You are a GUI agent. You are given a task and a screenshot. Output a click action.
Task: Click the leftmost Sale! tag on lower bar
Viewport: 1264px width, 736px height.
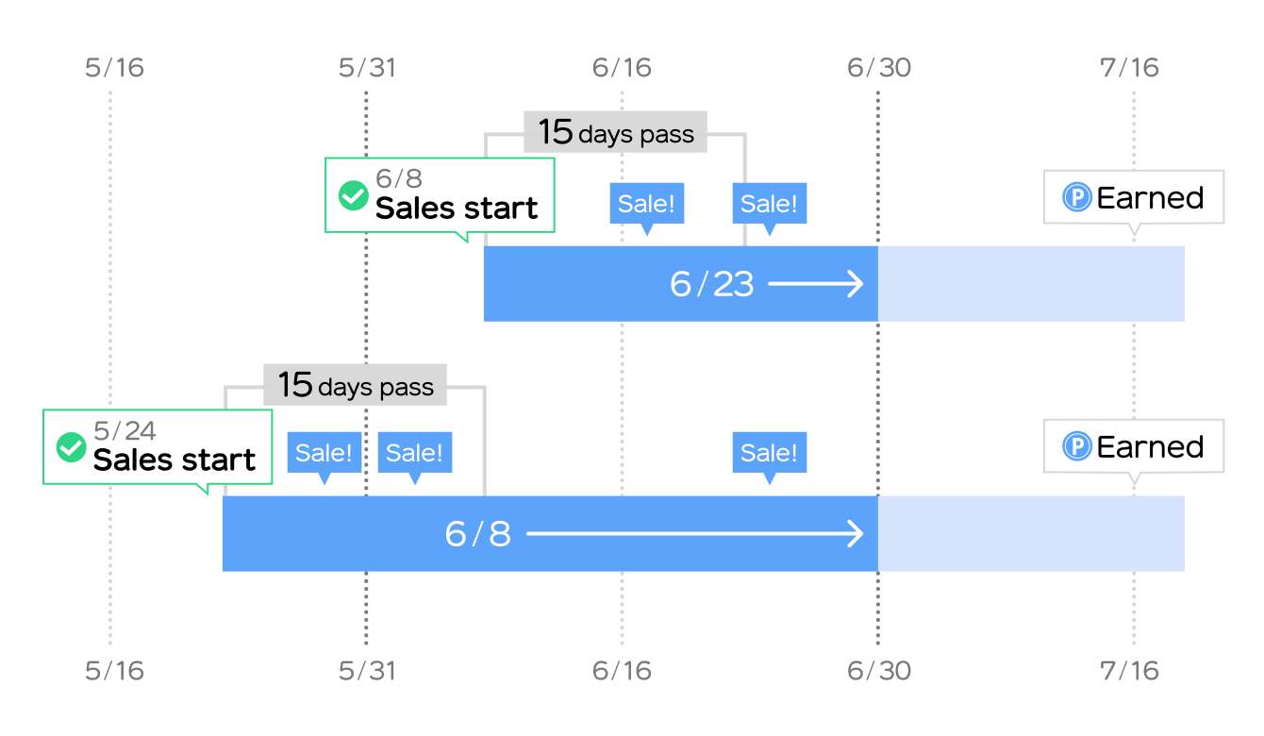324,453
